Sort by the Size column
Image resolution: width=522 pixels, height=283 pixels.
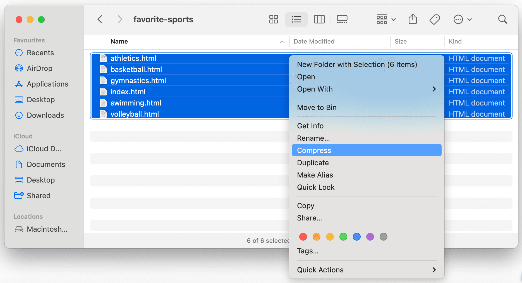click(401, 41)
